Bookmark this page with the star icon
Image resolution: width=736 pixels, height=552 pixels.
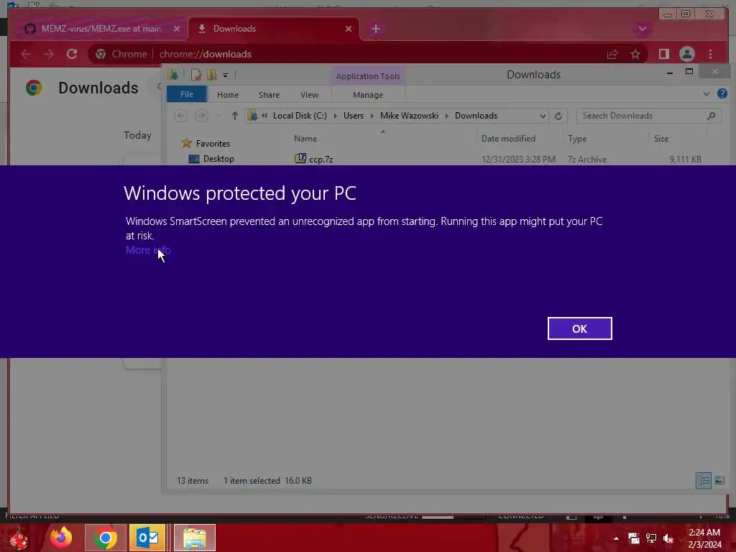coord(635,55)
